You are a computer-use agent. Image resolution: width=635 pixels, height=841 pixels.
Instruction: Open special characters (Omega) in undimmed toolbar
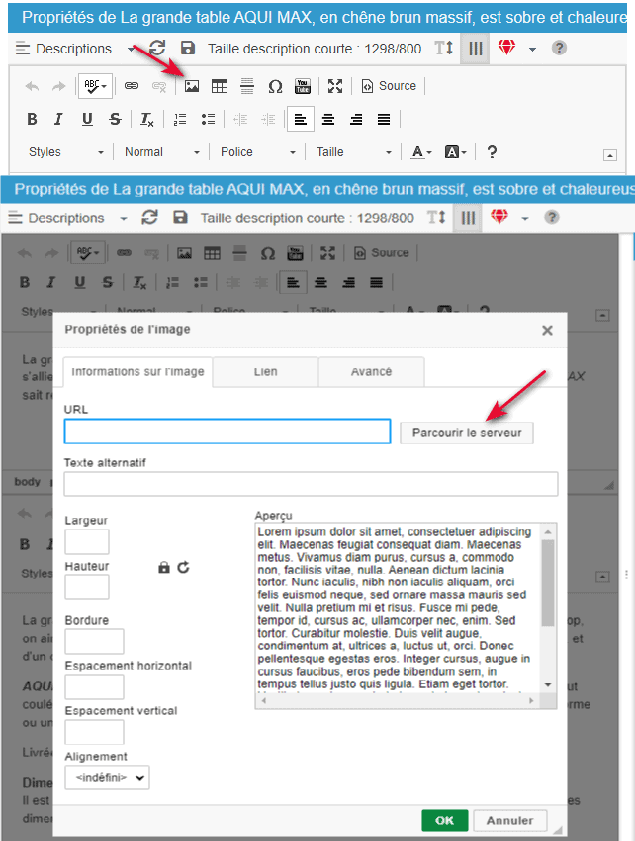(x=275, y=86)
